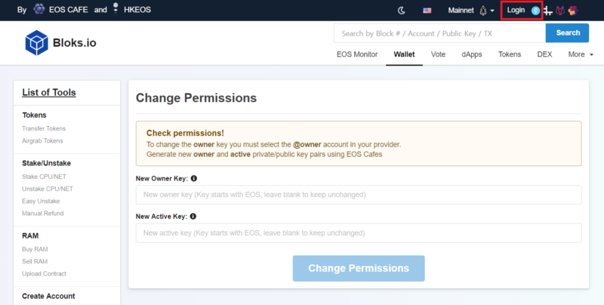Focus the New owner key input field
The height and width of the screenshot is (305, 604).
click(359, 195)
